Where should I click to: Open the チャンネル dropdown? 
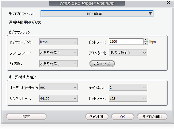coord(128,87)
